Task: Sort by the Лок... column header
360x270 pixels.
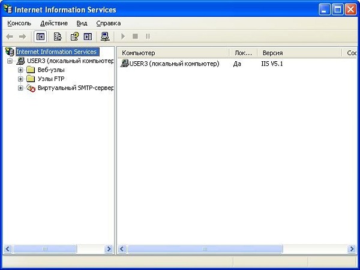Action: 244,53
